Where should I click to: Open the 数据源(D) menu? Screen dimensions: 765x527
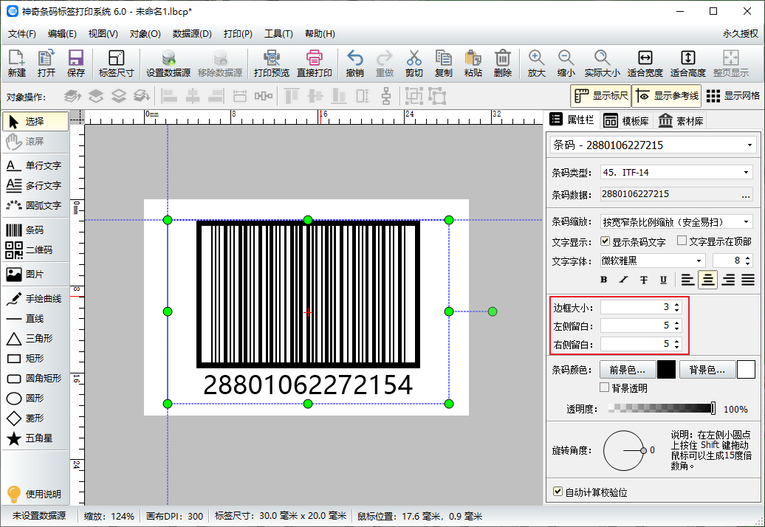pos(192,34)
